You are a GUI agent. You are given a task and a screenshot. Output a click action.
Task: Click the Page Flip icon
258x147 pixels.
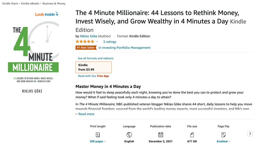(x=223, y=135)
